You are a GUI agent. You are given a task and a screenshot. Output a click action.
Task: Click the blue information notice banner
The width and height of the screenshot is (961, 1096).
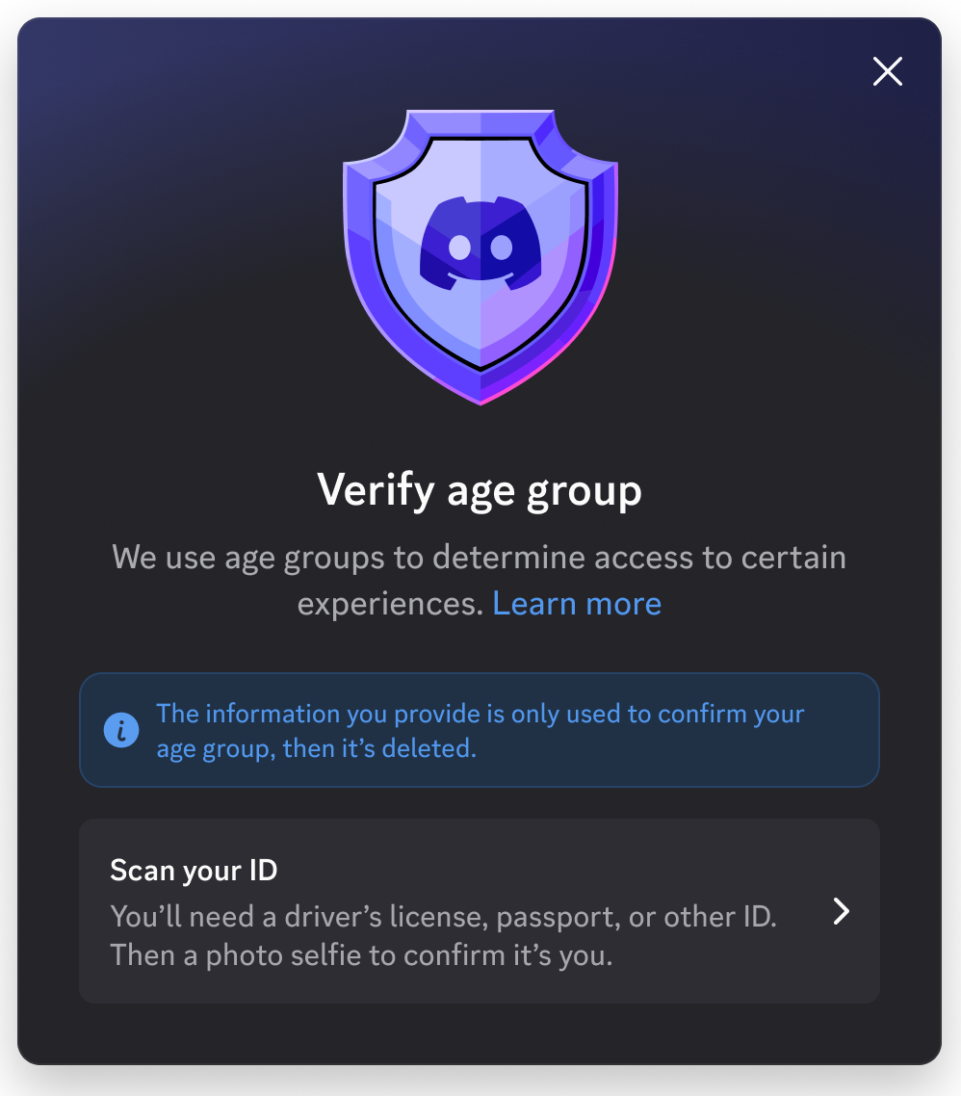[480, 730]
